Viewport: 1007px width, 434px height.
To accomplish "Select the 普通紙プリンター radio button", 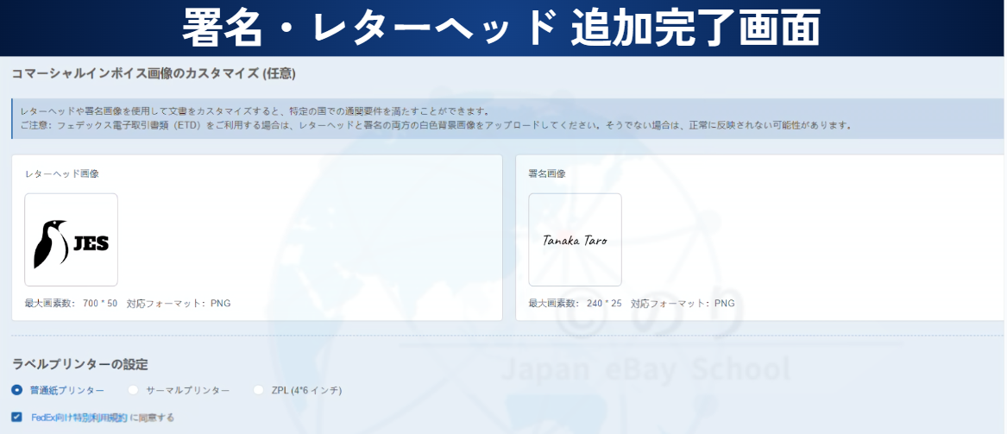I will 17,390.
